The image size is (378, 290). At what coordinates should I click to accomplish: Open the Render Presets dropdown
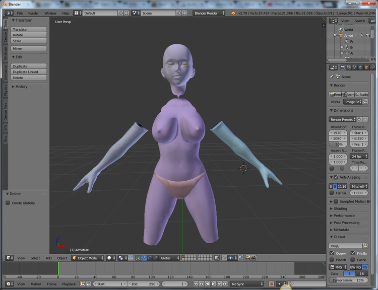(343, 119)
